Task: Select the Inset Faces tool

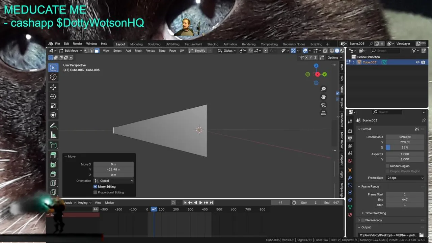Action: tap(53, 165)
